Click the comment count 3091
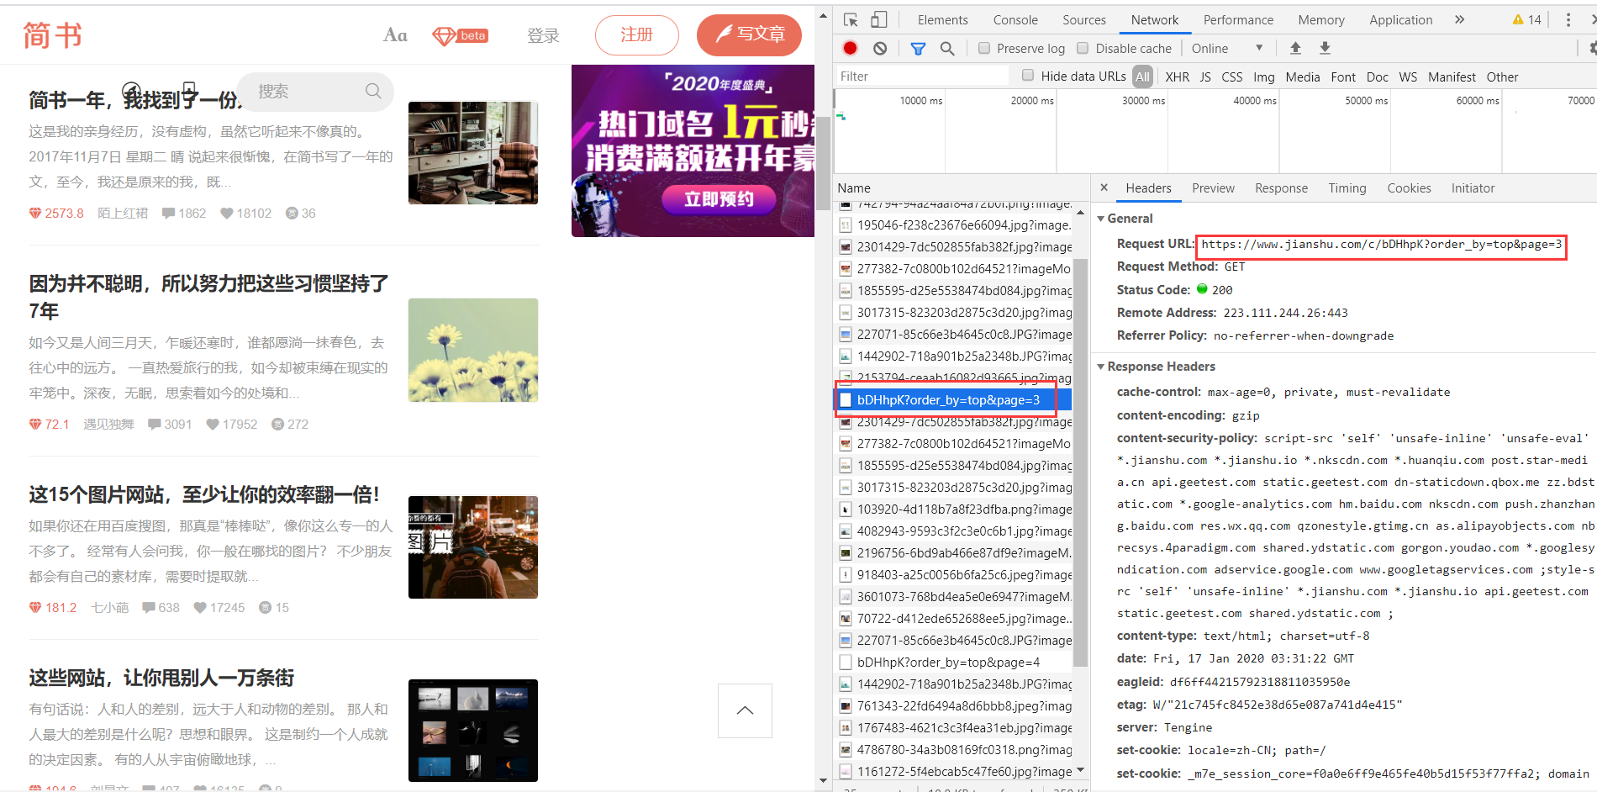 tap(170, 424)
